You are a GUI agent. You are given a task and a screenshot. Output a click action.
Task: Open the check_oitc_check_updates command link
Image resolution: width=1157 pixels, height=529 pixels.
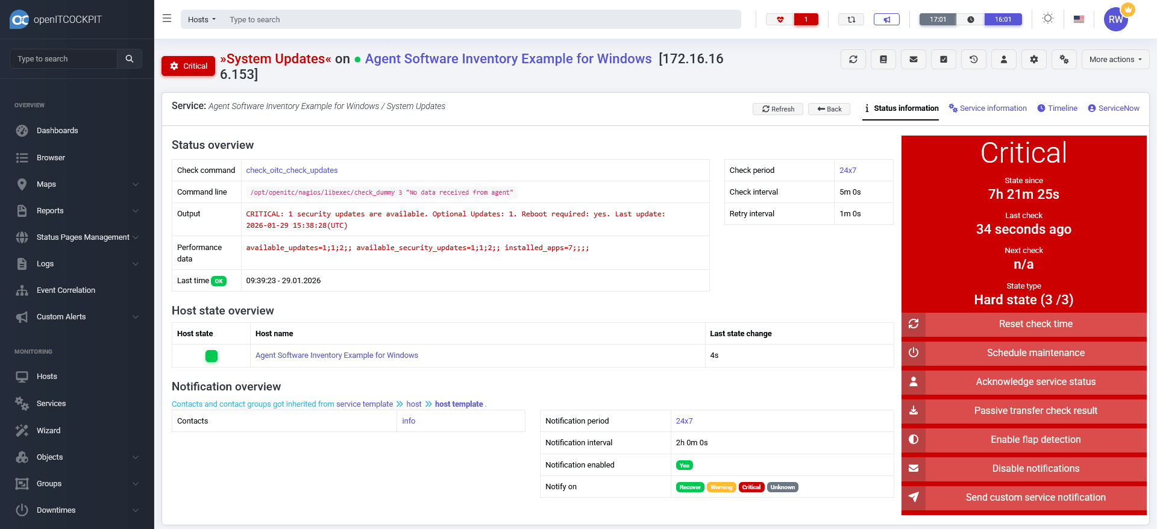(x=292, y=171)
